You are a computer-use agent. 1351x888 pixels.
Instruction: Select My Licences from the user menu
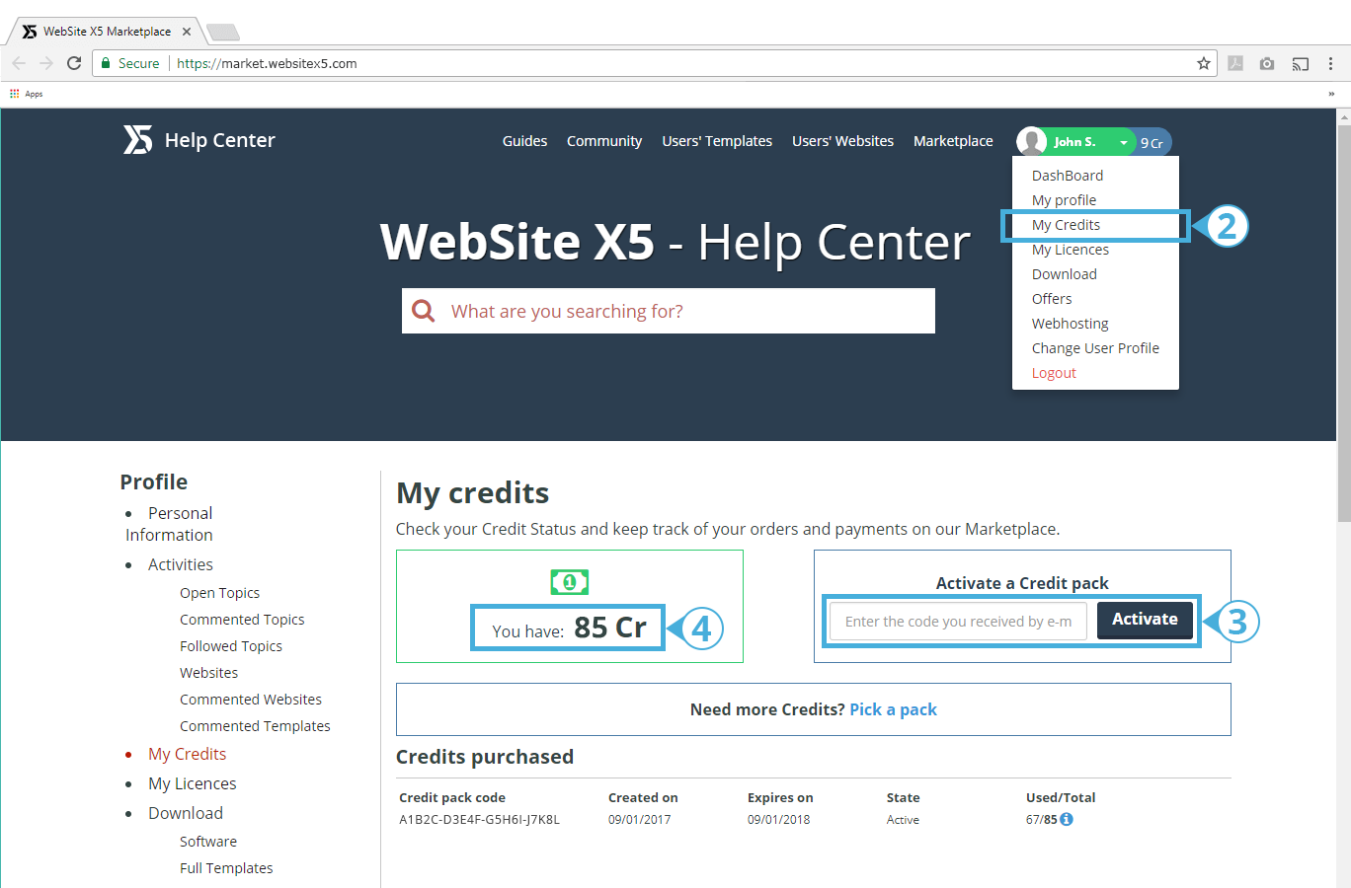point(1071,250)
